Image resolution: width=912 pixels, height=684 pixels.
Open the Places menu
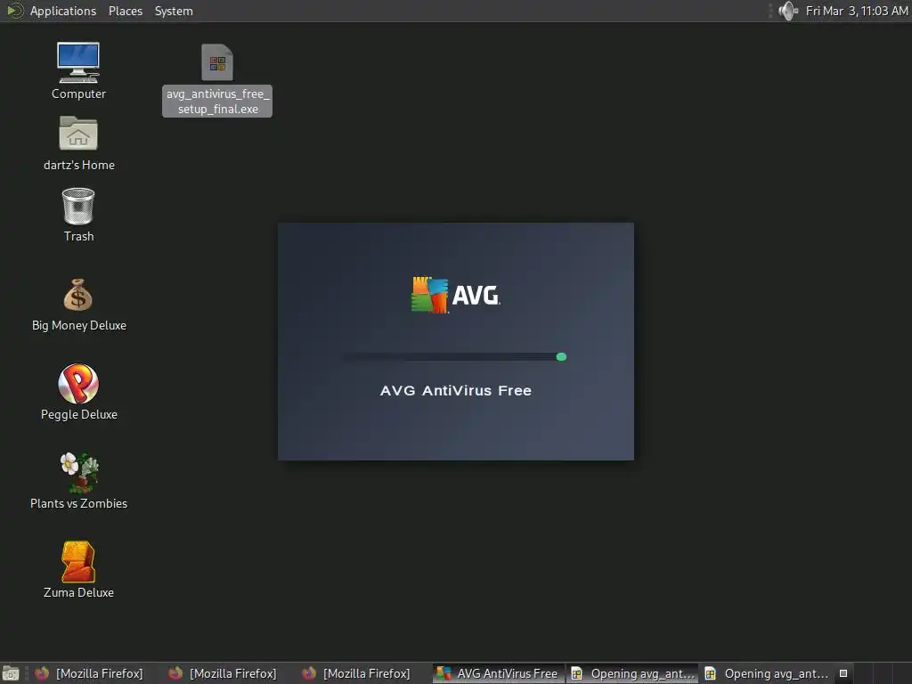point(125,11)
